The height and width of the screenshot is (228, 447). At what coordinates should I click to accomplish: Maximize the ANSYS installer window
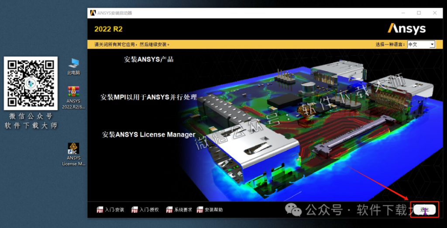point(419,13)
